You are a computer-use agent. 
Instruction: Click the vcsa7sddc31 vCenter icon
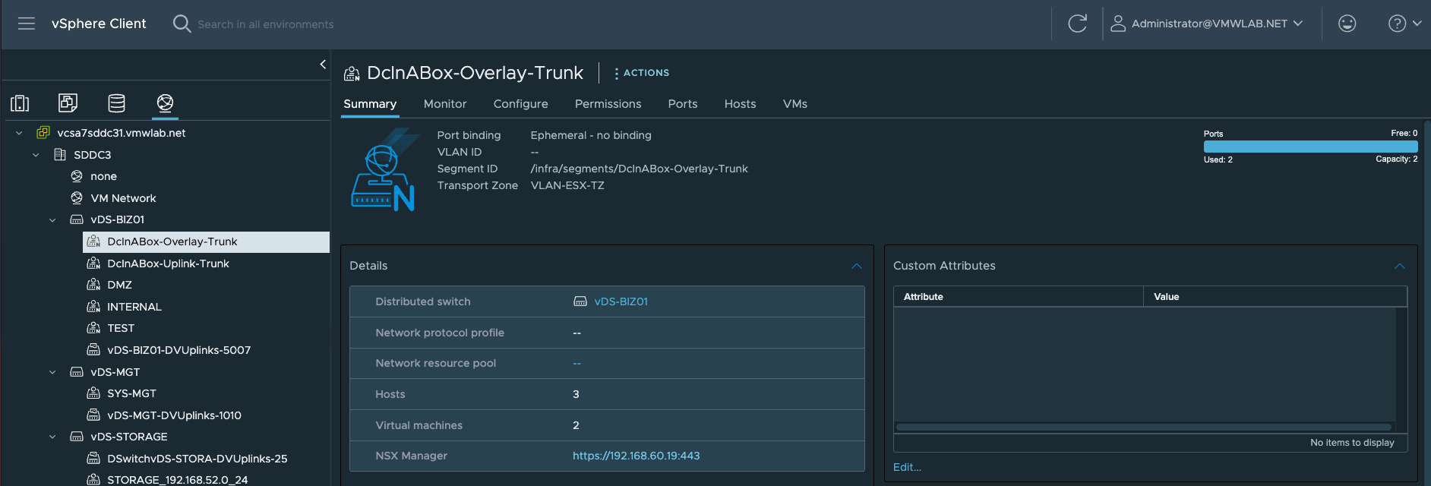coord(43,133)
